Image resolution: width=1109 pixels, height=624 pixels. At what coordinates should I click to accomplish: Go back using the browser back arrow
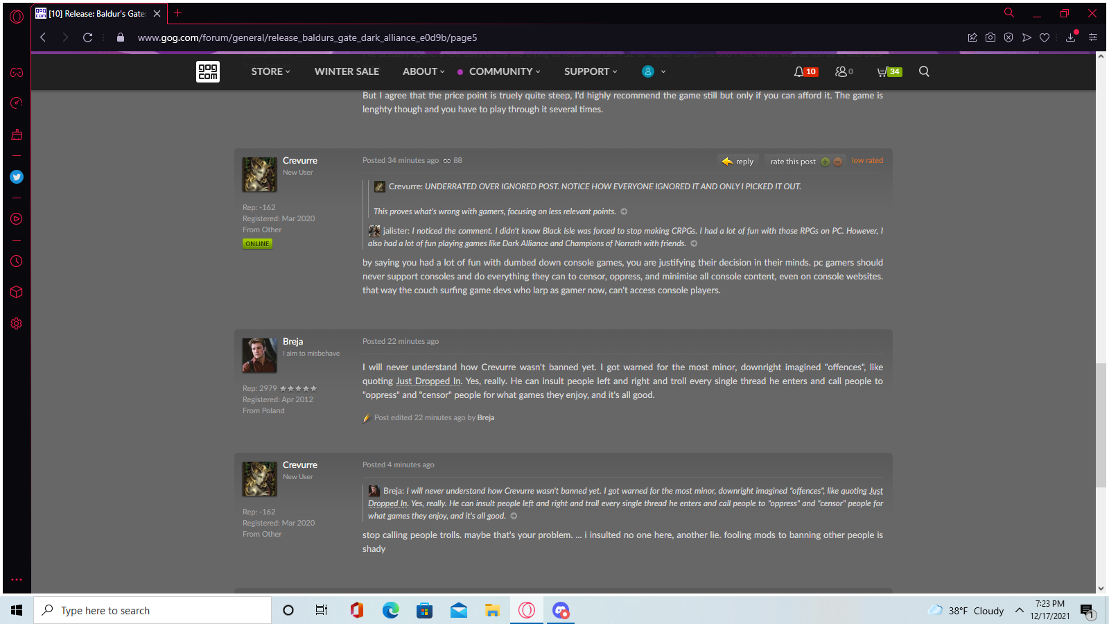point(43,37)
